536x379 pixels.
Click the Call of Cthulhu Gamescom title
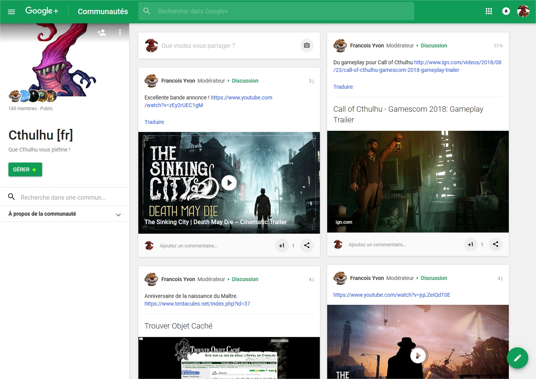coord(408,114)
